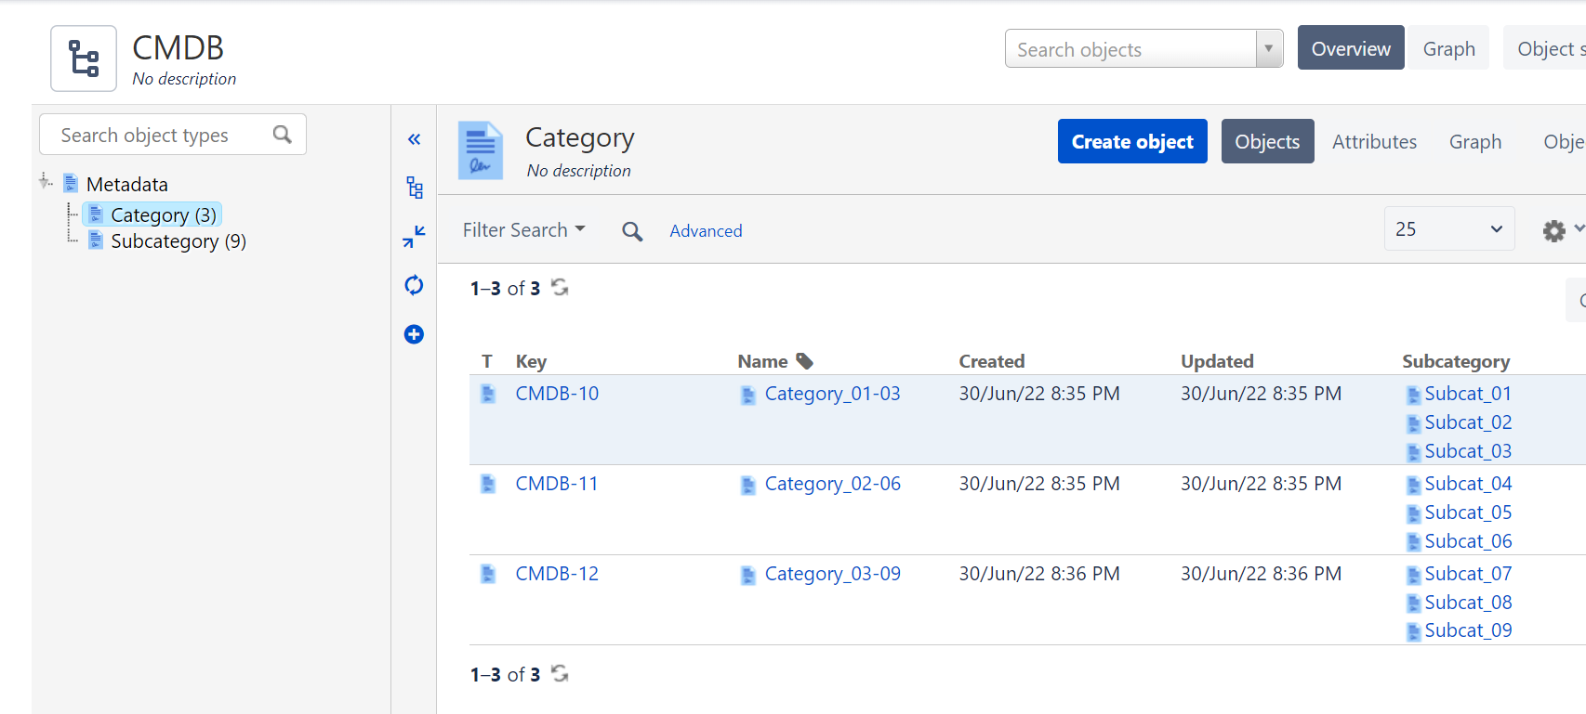
Task: Select the Objects tab
Action: click(1267, 141)
